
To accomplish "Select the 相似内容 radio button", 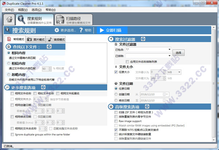I will (9, 63).
